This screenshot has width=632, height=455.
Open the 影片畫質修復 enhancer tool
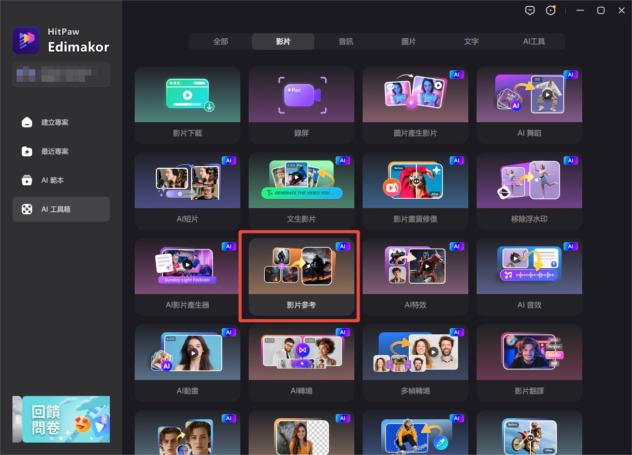[415, 191]
